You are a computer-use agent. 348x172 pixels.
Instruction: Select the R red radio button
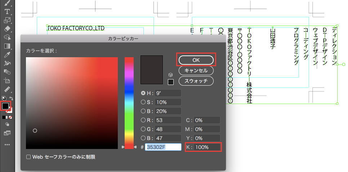[143, 120]
